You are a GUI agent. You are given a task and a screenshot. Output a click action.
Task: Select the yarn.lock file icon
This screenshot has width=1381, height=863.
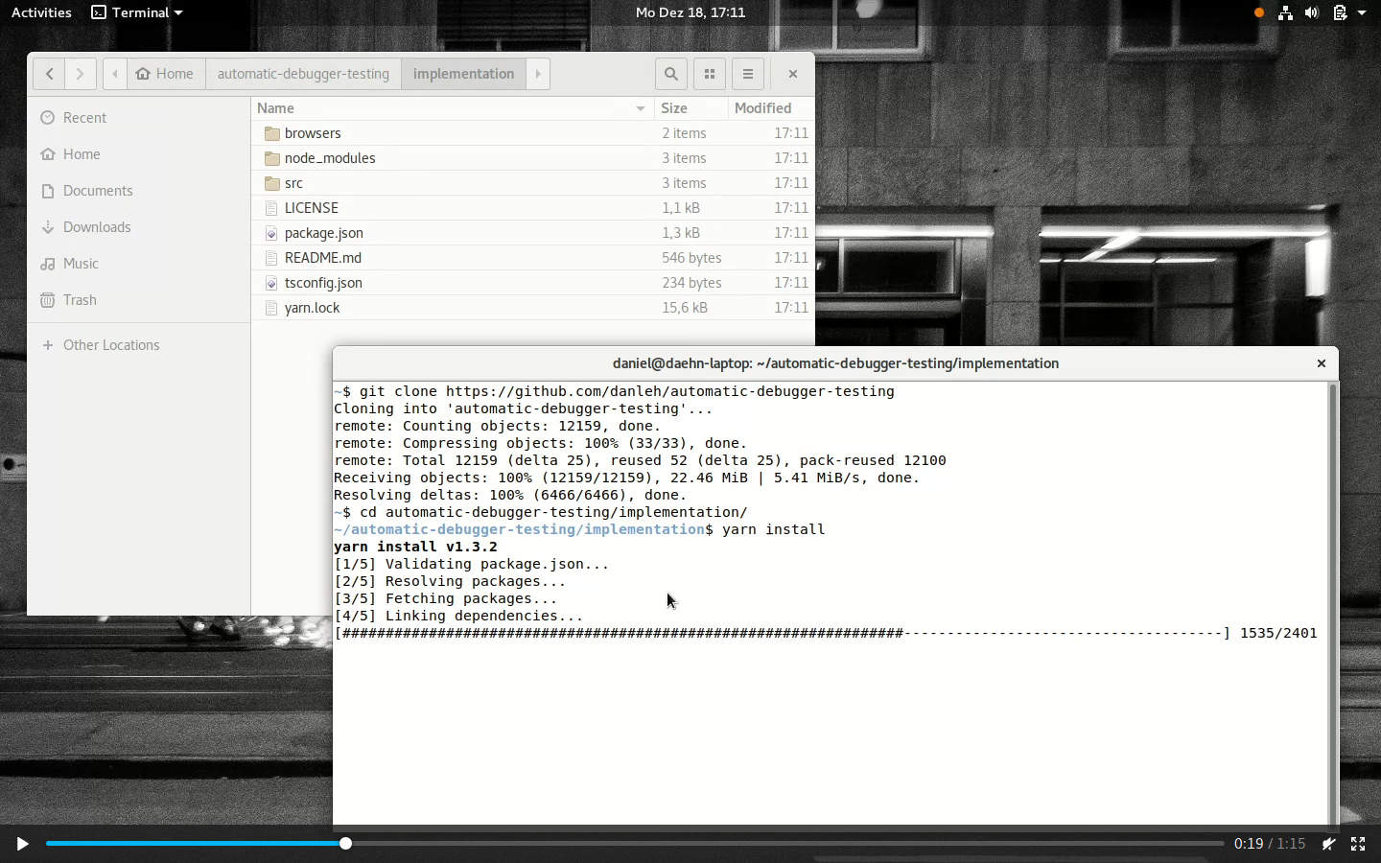tap(271, 308)
